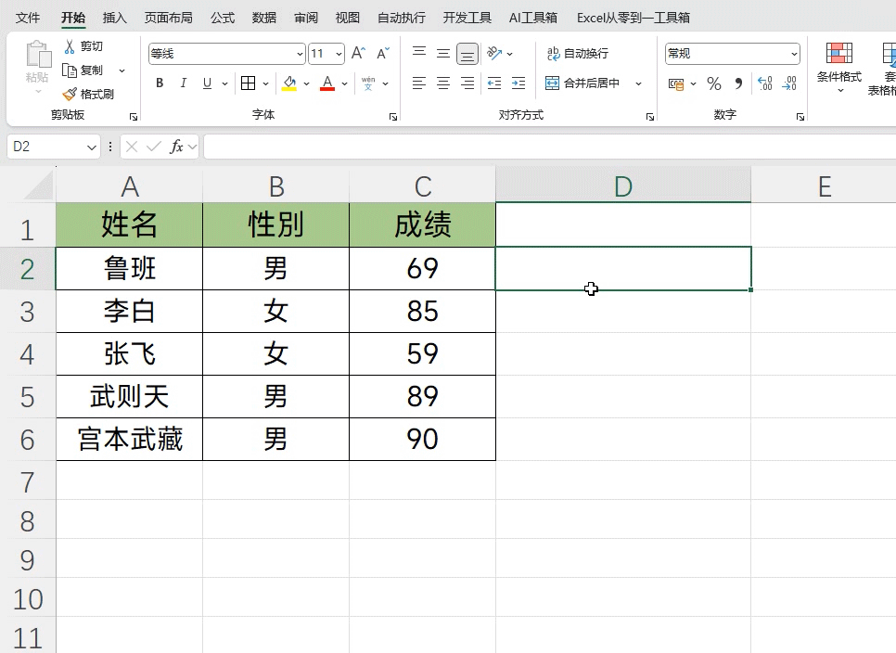Expand fill color options arrow
Screen dimensions: 896x653
click(306, 83)
